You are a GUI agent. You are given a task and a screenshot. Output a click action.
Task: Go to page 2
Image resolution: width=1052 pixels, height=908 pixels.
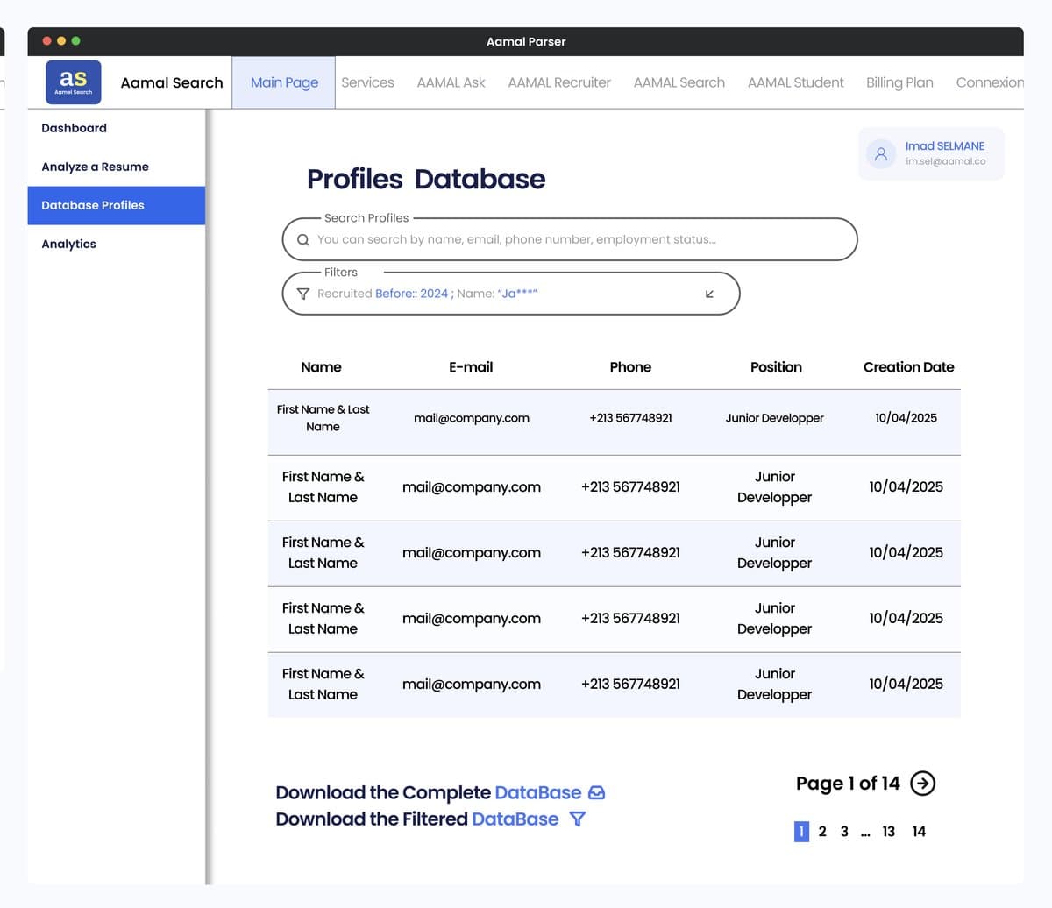pos(822,832)
